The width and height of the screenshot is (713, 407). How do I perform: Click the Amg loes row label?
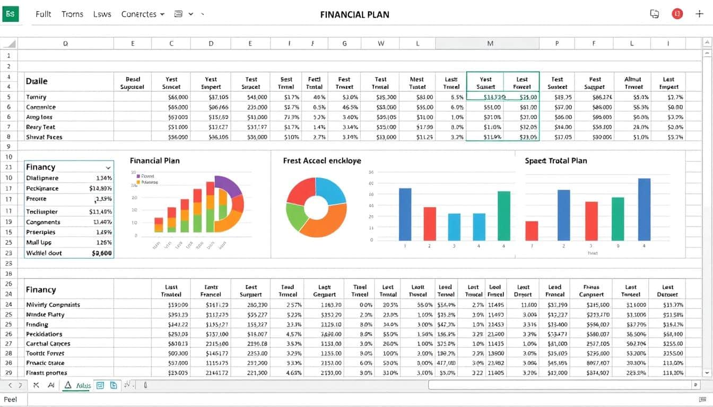pyautogui.click(x=39, y=117)
